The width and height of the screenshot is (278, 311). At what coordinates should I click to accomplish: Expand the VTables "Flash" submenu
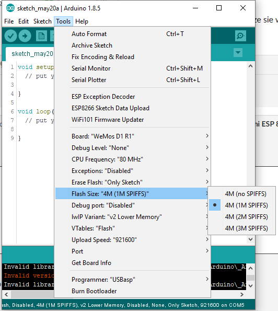(x=132, y=228)
